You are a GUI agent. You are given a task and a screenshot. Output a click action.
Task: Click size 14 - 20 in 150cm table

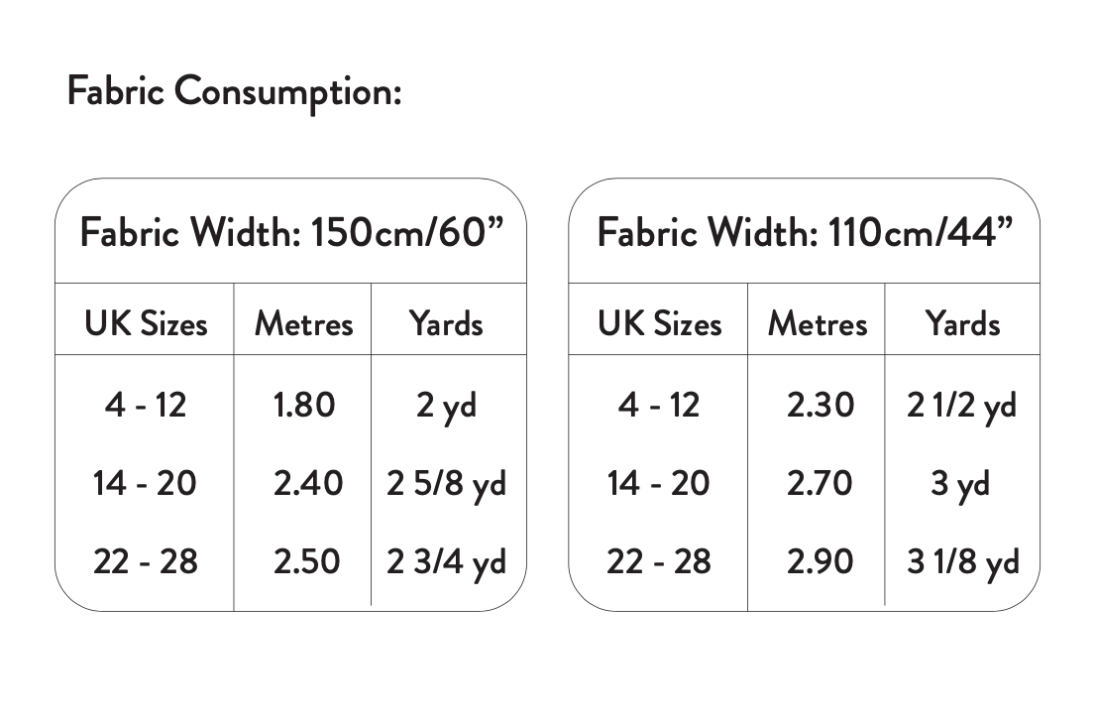(145, 483)
